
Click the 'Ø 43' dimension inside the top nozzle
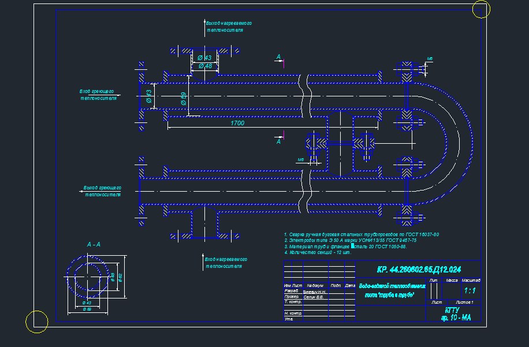pos(204,58)
